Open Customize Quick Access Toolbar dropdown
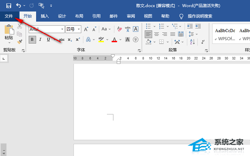This screenshot has width=250, height=156. pos(51,6)
